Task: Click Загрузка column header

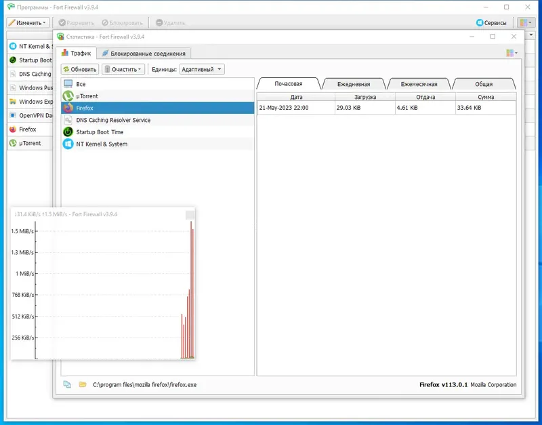Action: click(365, 97)
